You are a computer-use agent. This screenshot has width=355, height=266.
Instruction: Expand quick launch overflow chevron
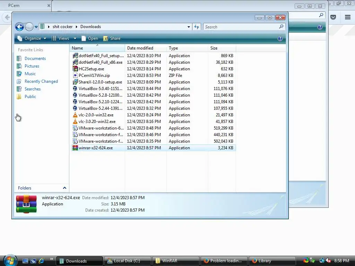[x=51, y=259]
